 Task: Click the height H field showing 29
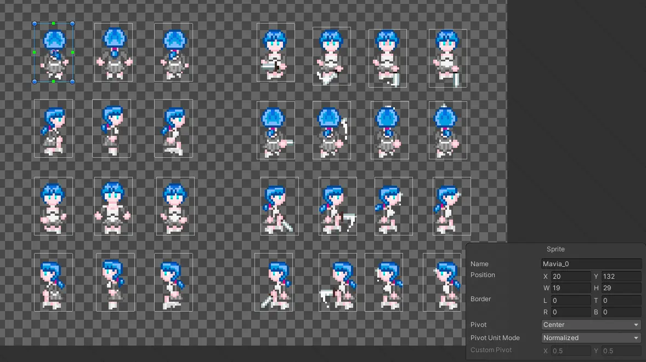click(621, 288)
